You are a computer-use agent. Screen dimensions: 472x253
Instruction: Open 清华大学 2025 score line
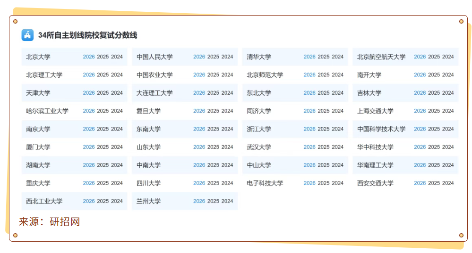coord(324,57)
